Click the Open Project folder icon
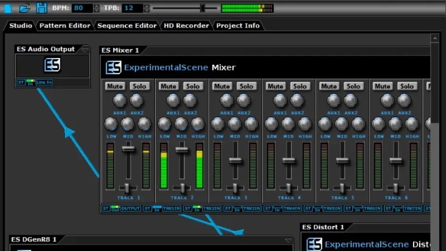 click(25, 8)
